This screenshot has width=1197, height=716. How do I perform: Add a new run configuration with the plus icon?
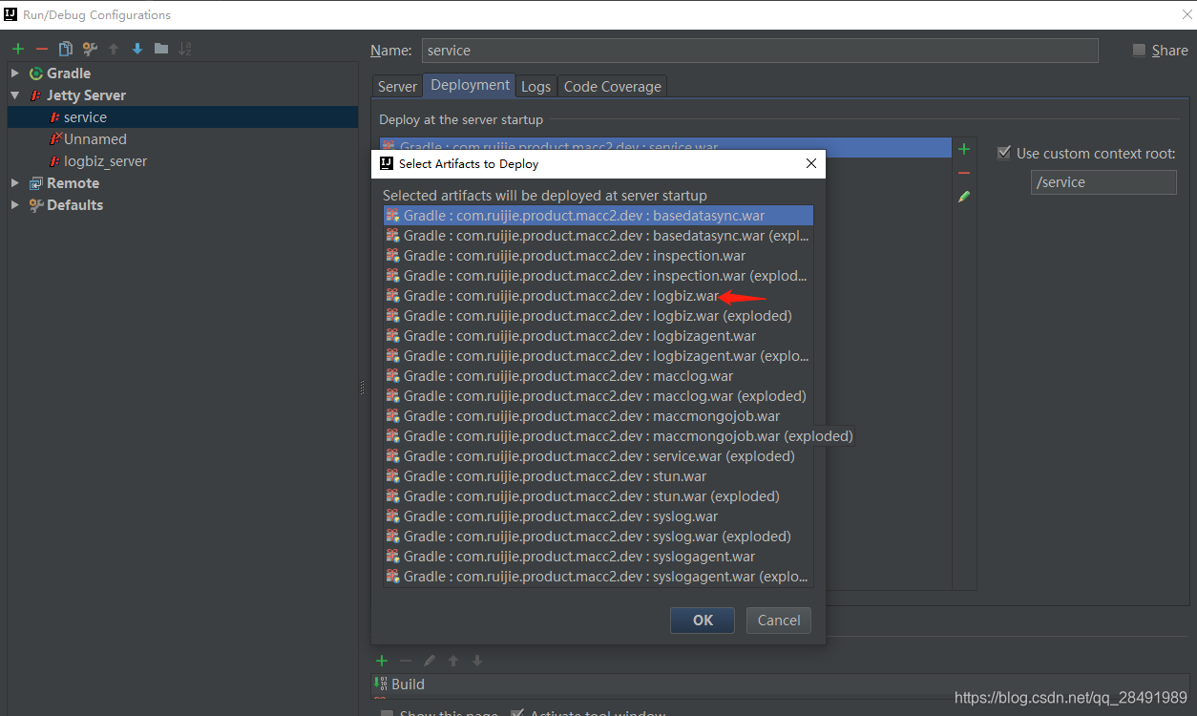(x=17, y=48)
